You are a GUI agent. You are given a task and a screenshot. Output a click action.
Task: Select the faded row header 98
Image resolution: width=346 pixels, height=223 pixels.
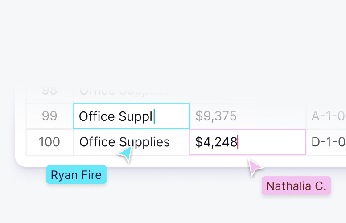coord(49,91)
